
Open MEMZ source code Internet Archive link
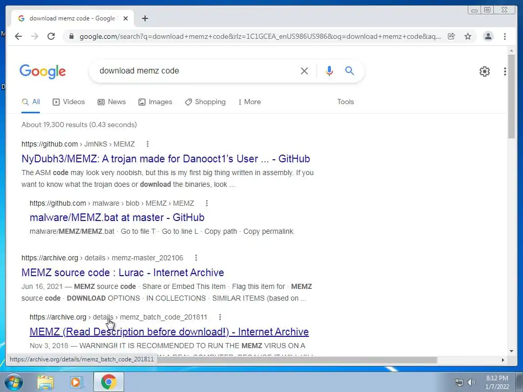click(123, 273)
